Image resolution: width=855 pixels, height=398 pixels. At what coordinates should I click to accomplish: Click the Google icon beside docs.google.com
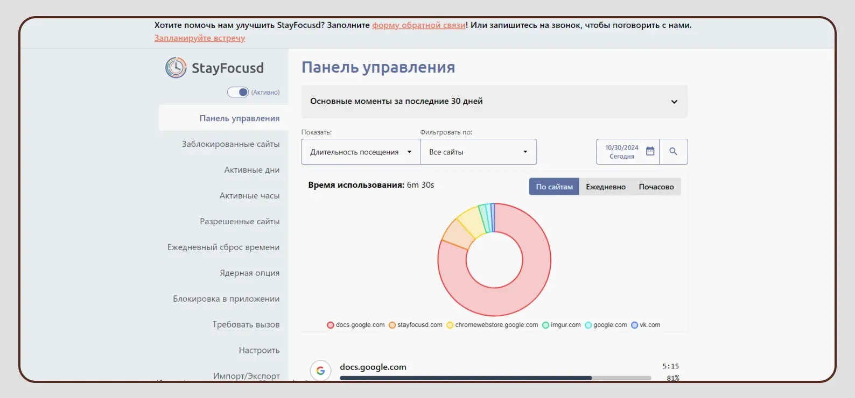[320, 370]
